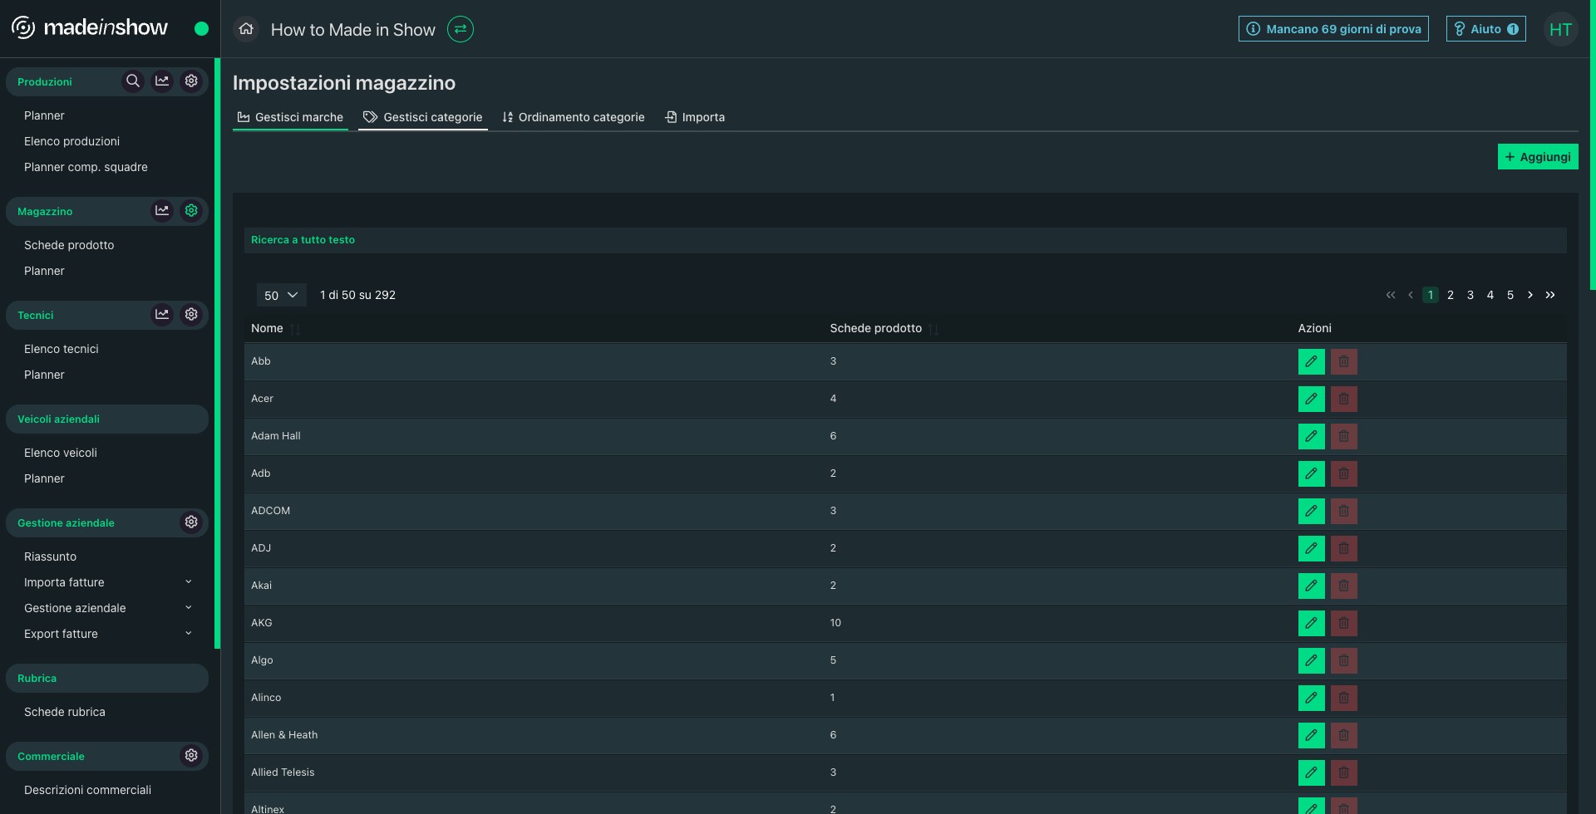The height and width of the screenshot is (814, 1596).
Task: Open the Produzioni statistics chart icon
Action: 162,81
